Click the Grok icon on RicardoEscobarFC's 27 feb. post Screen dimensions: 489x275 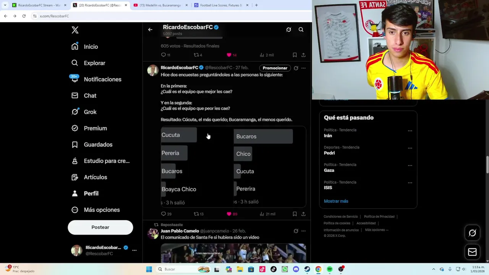pyautogui.click(x=296, y=68)
